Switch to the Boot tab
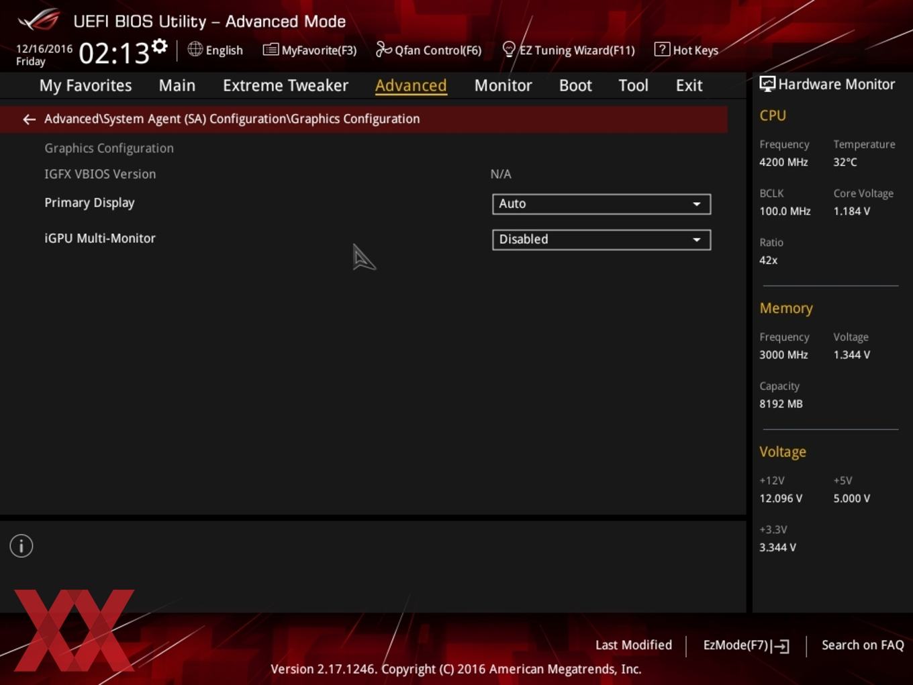913x685 pixels. 575,85
